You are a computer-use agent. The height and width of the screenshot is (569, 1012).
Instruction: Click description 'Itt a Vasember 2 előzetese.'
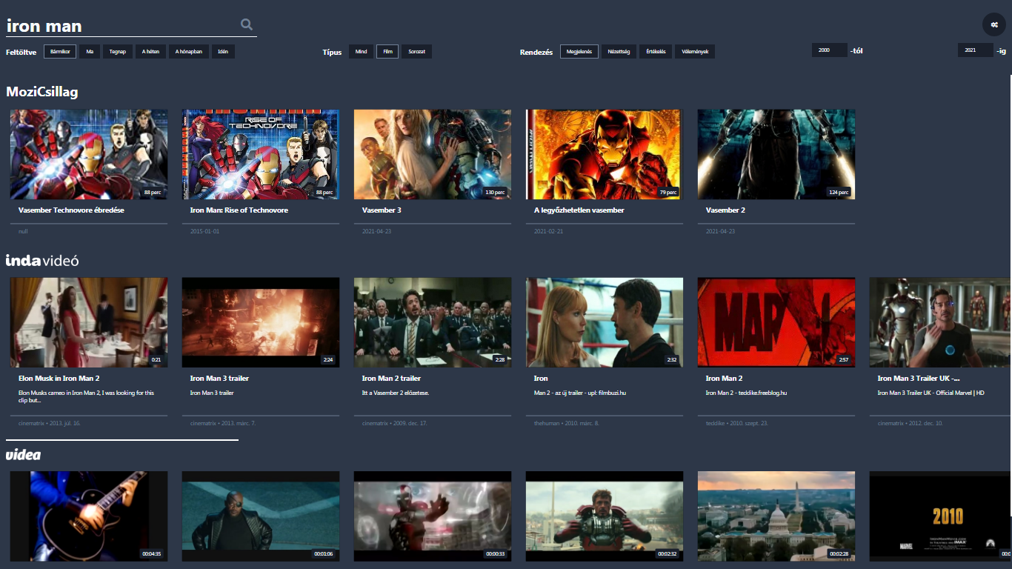pos(396,393)
